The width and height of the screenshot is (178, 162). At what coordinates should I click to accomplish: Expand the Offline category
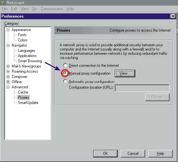coord(8,82)
